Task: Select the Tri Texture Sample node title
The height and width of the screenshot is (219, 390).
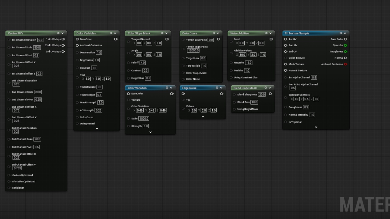Action: point(297,33)
